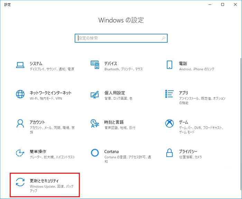
Task: Open the システム laptop icon
Action: (x=20, y=65)
